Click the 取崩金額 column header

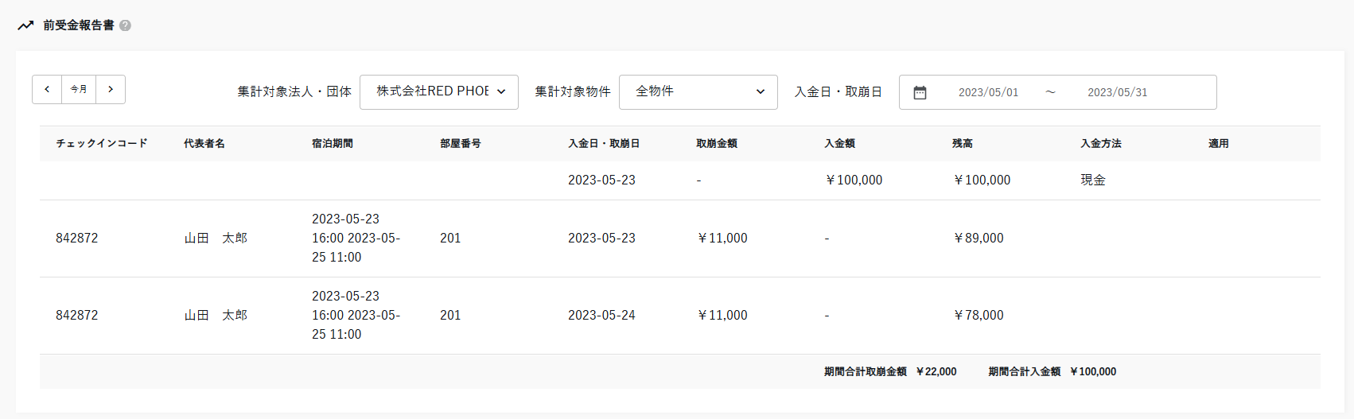(717, 144)
